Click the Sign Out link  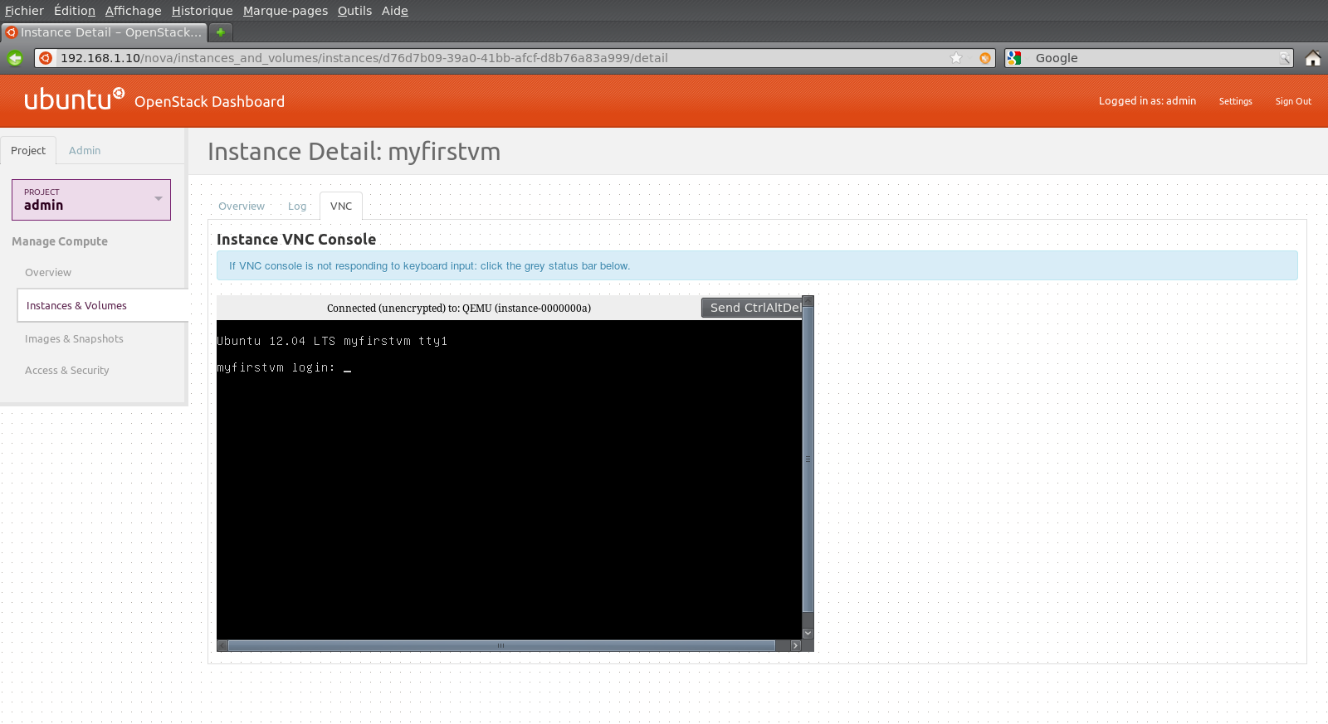tap(1292, 101)
